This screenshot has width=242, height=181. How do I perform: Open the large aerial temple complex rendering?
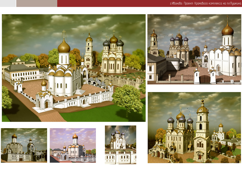click(74, 68)
